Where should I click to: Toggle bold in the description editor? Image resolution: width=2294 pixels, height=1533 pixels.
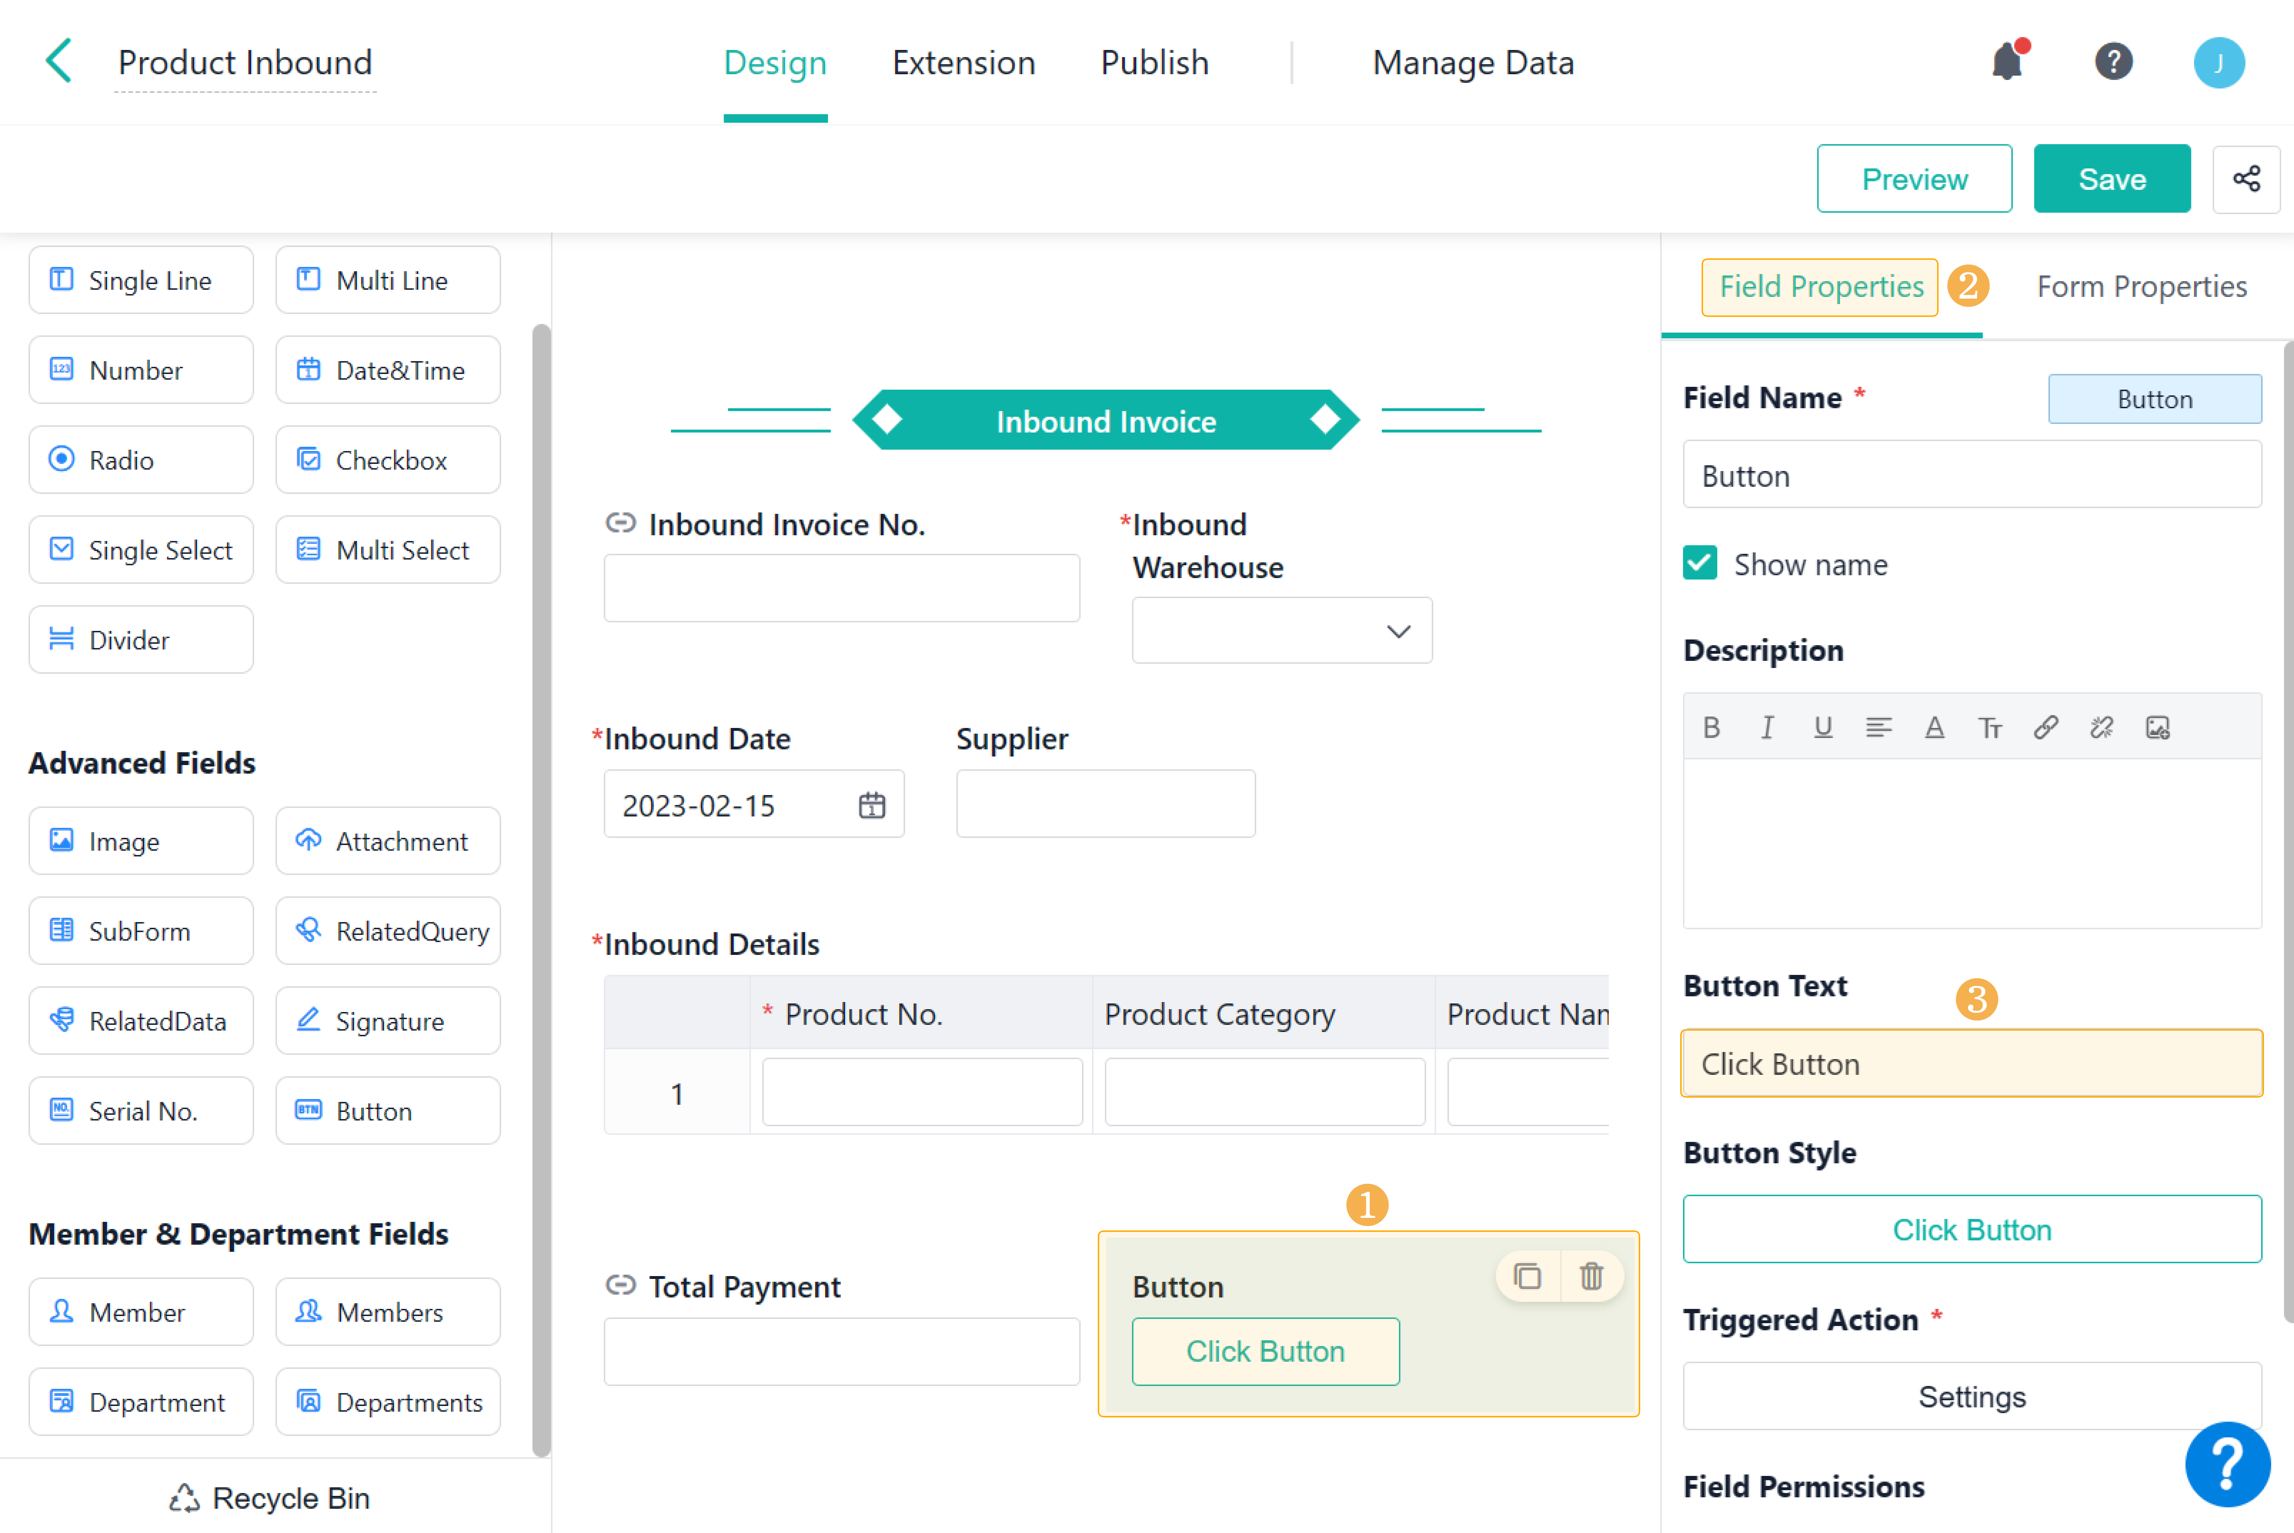[x=1711, y=727]
